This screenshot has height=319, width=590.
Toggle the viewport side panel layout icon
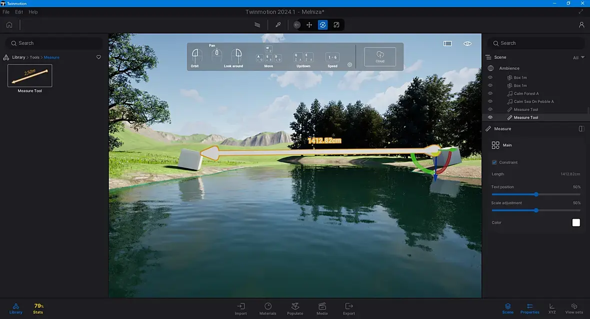447,43
